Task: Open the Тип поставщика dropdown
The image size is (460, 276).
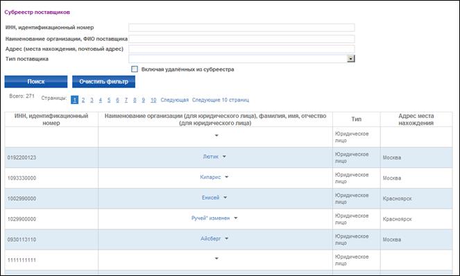Action: coord(350,59)
